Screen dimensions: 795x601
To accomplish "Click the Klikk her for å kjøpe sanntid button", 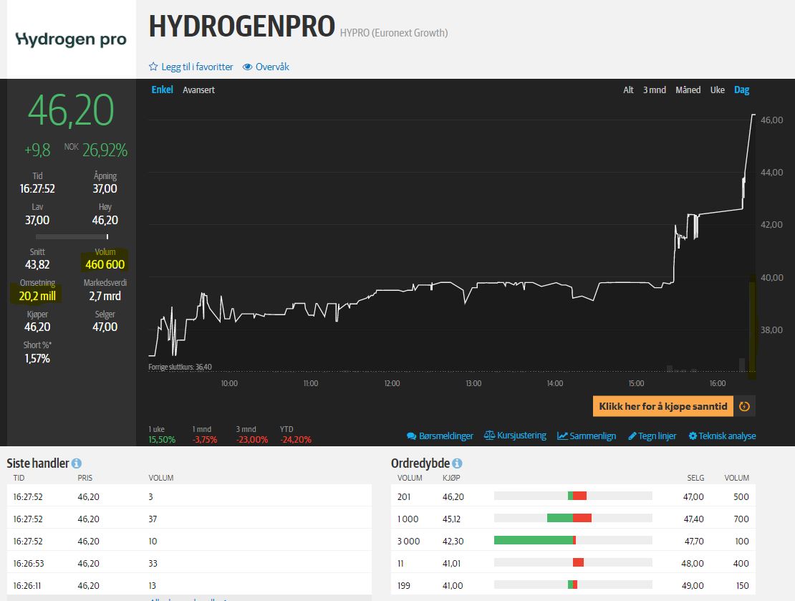I will 662,406.
